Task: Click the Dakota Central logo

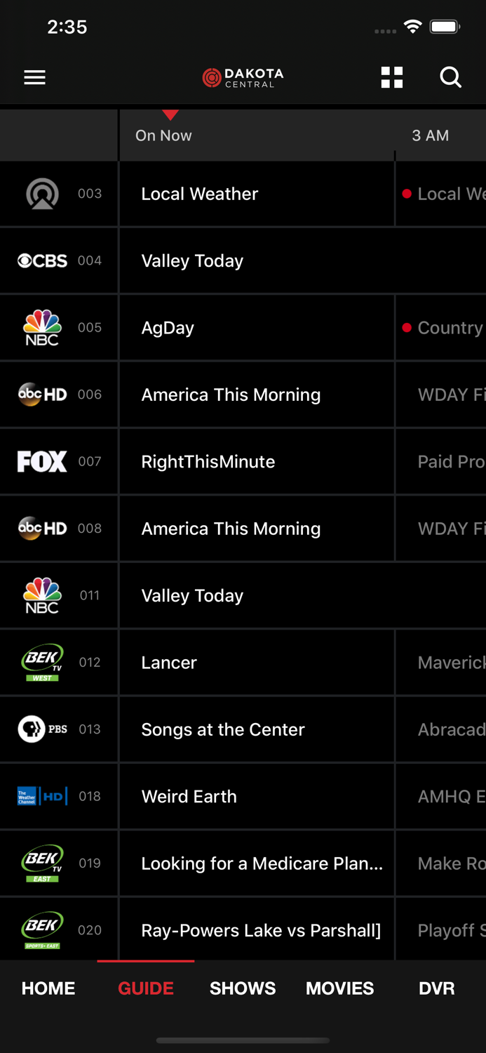Action: coord(242,77)
